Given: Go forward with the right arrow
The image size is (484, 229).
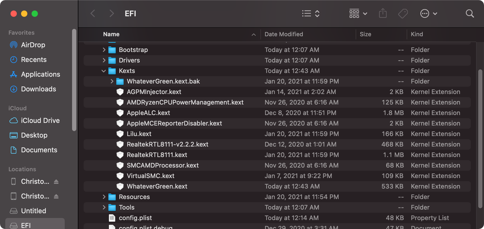Looking at the screenshot, I should point(112,13).
